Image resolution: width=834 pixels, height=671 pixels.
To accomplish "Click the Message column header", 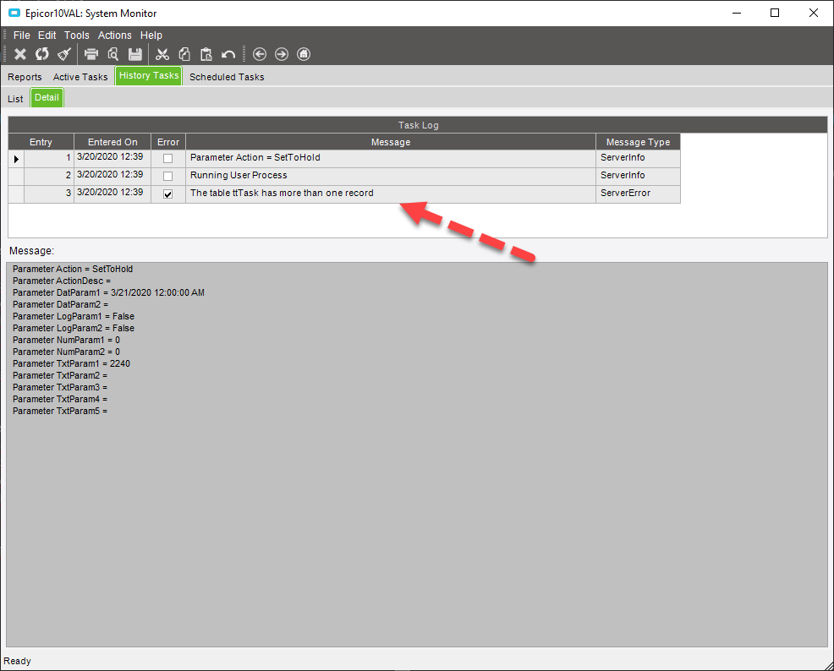I will [391, 142].
